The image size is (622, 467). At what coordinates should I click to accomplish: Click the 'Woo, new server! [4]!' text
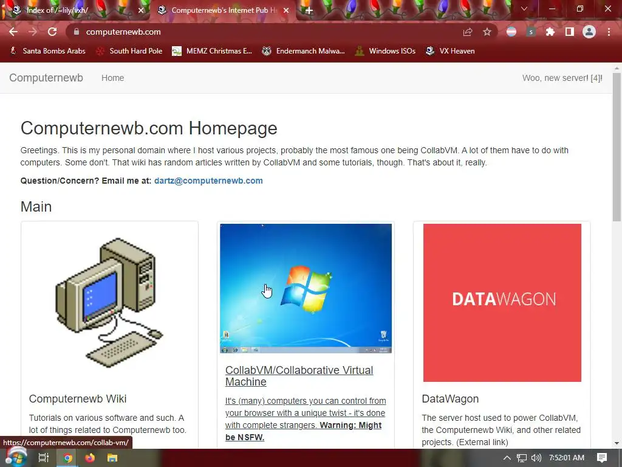[x=562, y=78]
